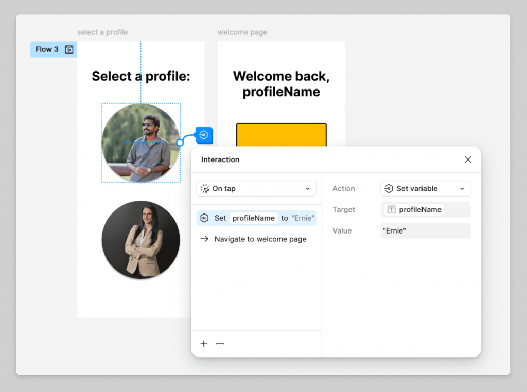Image resolution: width=527 pixels, height=392 pixels.
Task: Select the 'select a profile' frame label
Action: (102, 32)
